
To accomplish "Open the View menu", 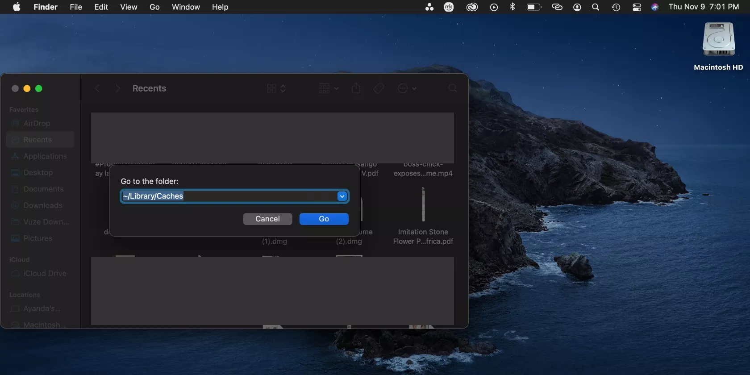I will (x=129, y=7).
